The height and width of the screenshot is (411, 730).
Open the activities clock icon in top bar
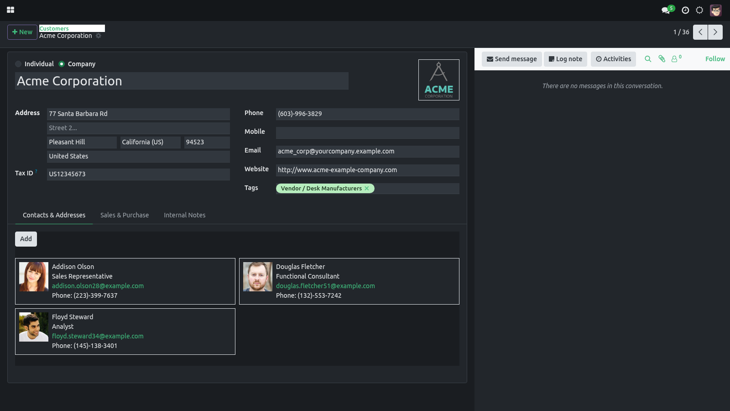685,10
